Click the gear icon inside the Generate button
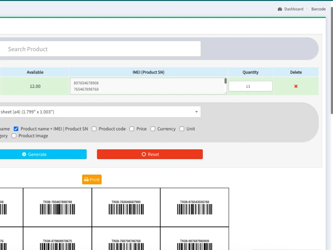 click(24, 154)
